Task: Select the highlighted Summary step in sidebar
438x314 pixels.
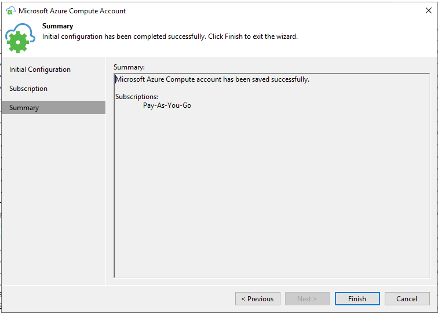Action: coord(54,108)
